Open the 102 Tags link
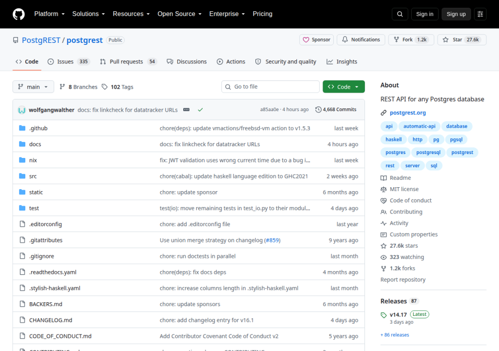This screenshot has height=351, width=499. point(117,87)
